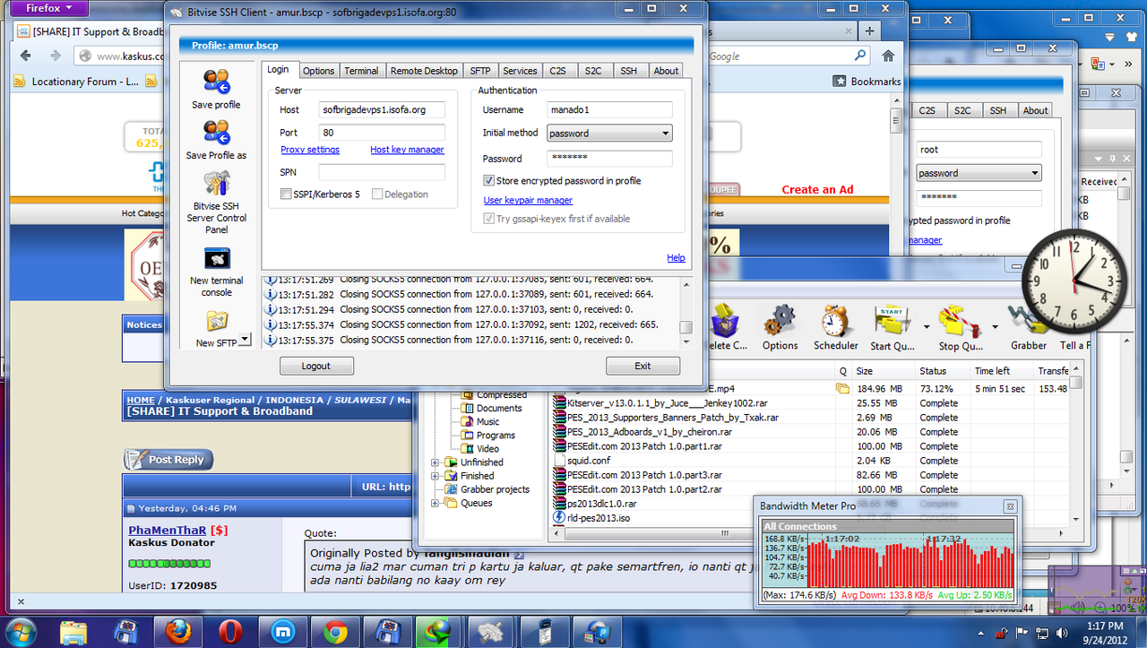Switch to the Remote Desktop tab
This screenshot has width=1147, height=648.
tap(424, 71)
